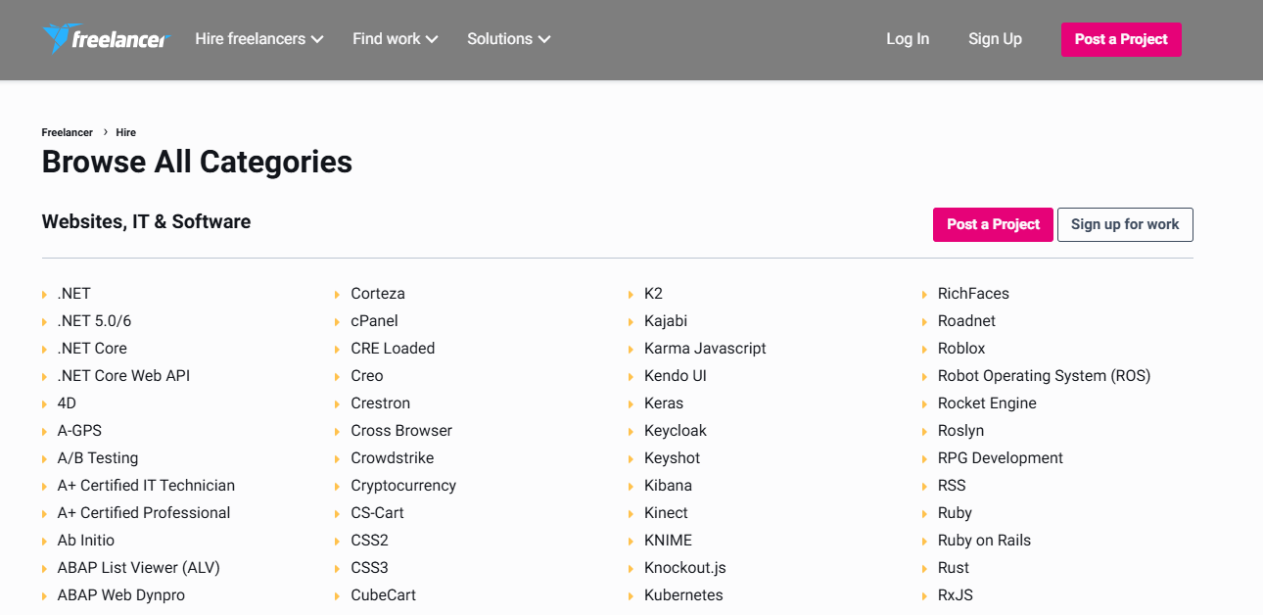Click Sign Up in the header

coord(995,39)
